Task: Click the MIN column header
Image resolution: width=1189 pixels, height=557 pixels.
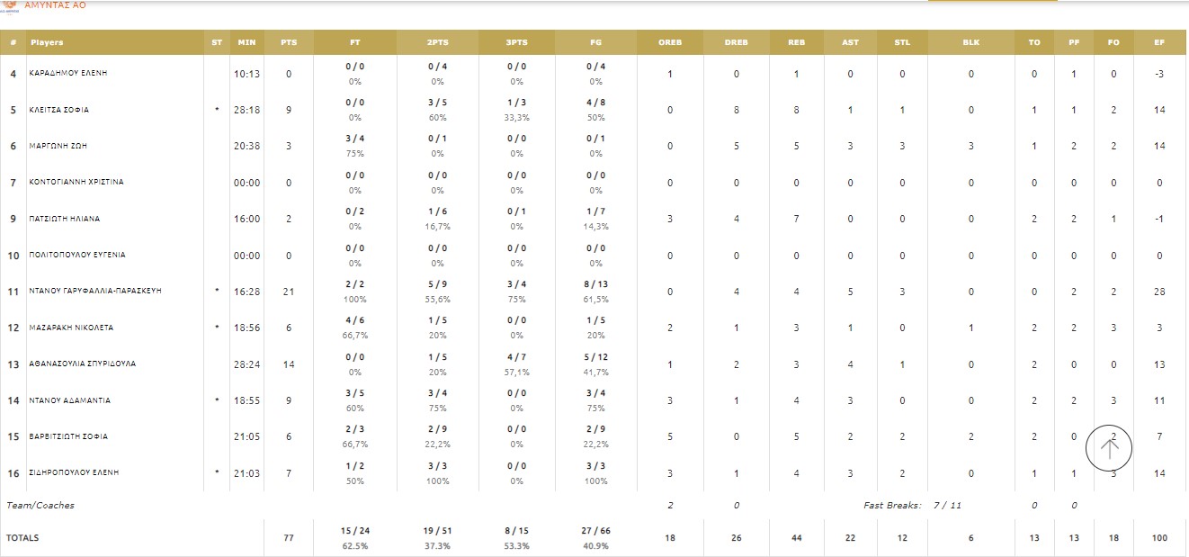Action: coord(246,42)
